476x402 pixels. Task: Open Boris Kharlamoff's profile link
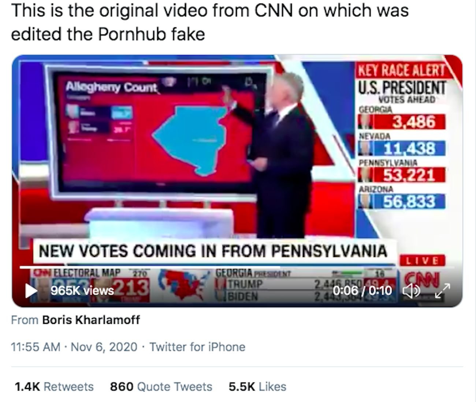pos(91,320)
